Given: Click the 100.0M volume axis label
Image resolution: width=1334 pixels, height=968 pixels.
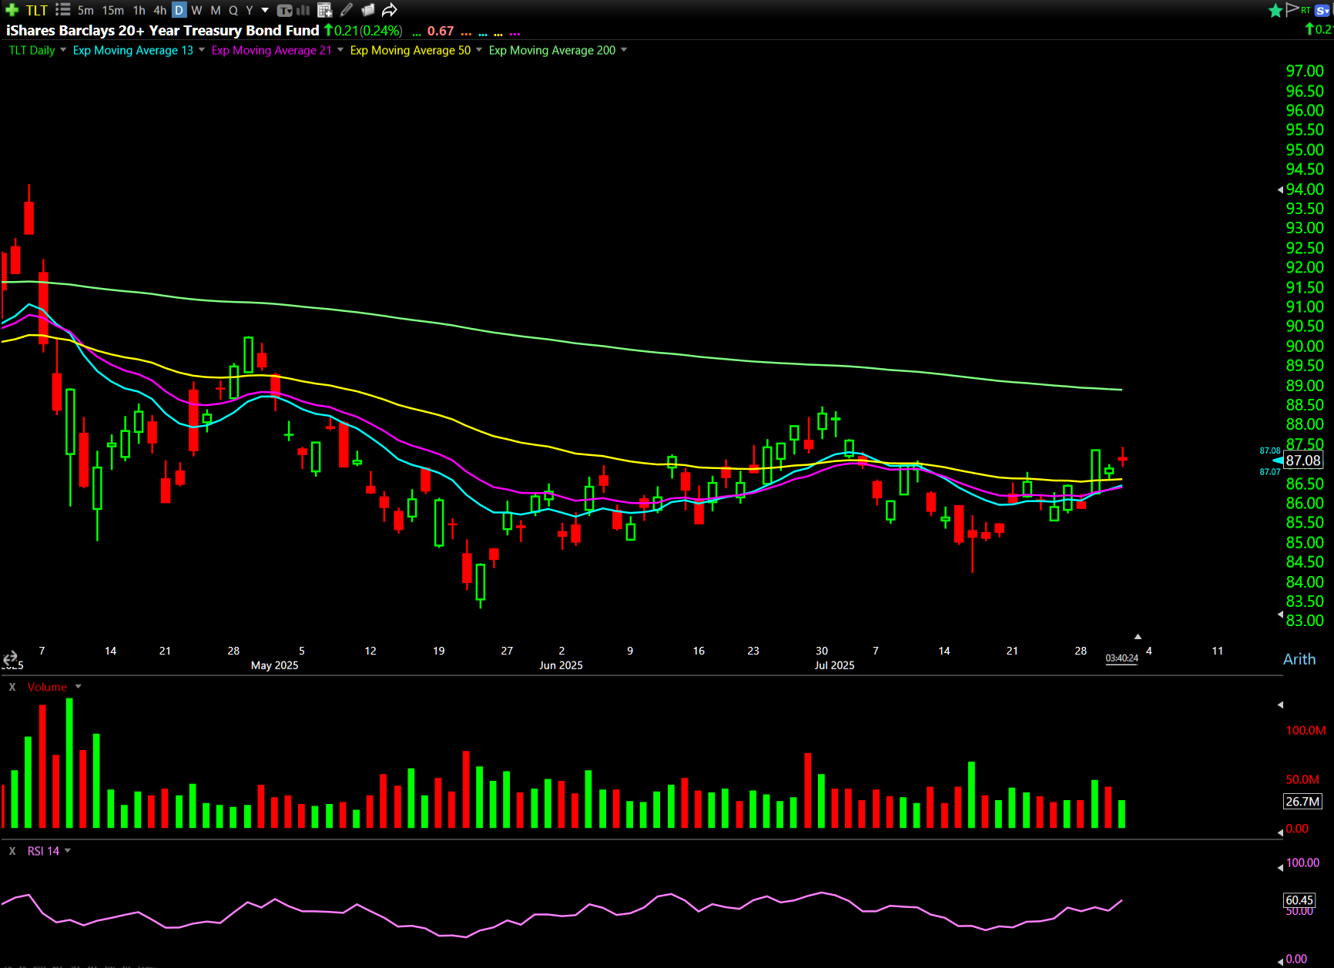Looking at the screenshot, I should click(x=1306, y=730).
